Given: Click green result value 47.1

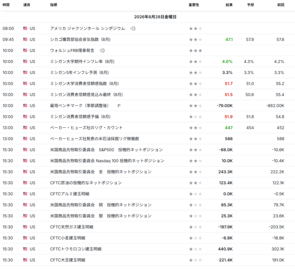Looking at the screenshot, I should 229,40.
